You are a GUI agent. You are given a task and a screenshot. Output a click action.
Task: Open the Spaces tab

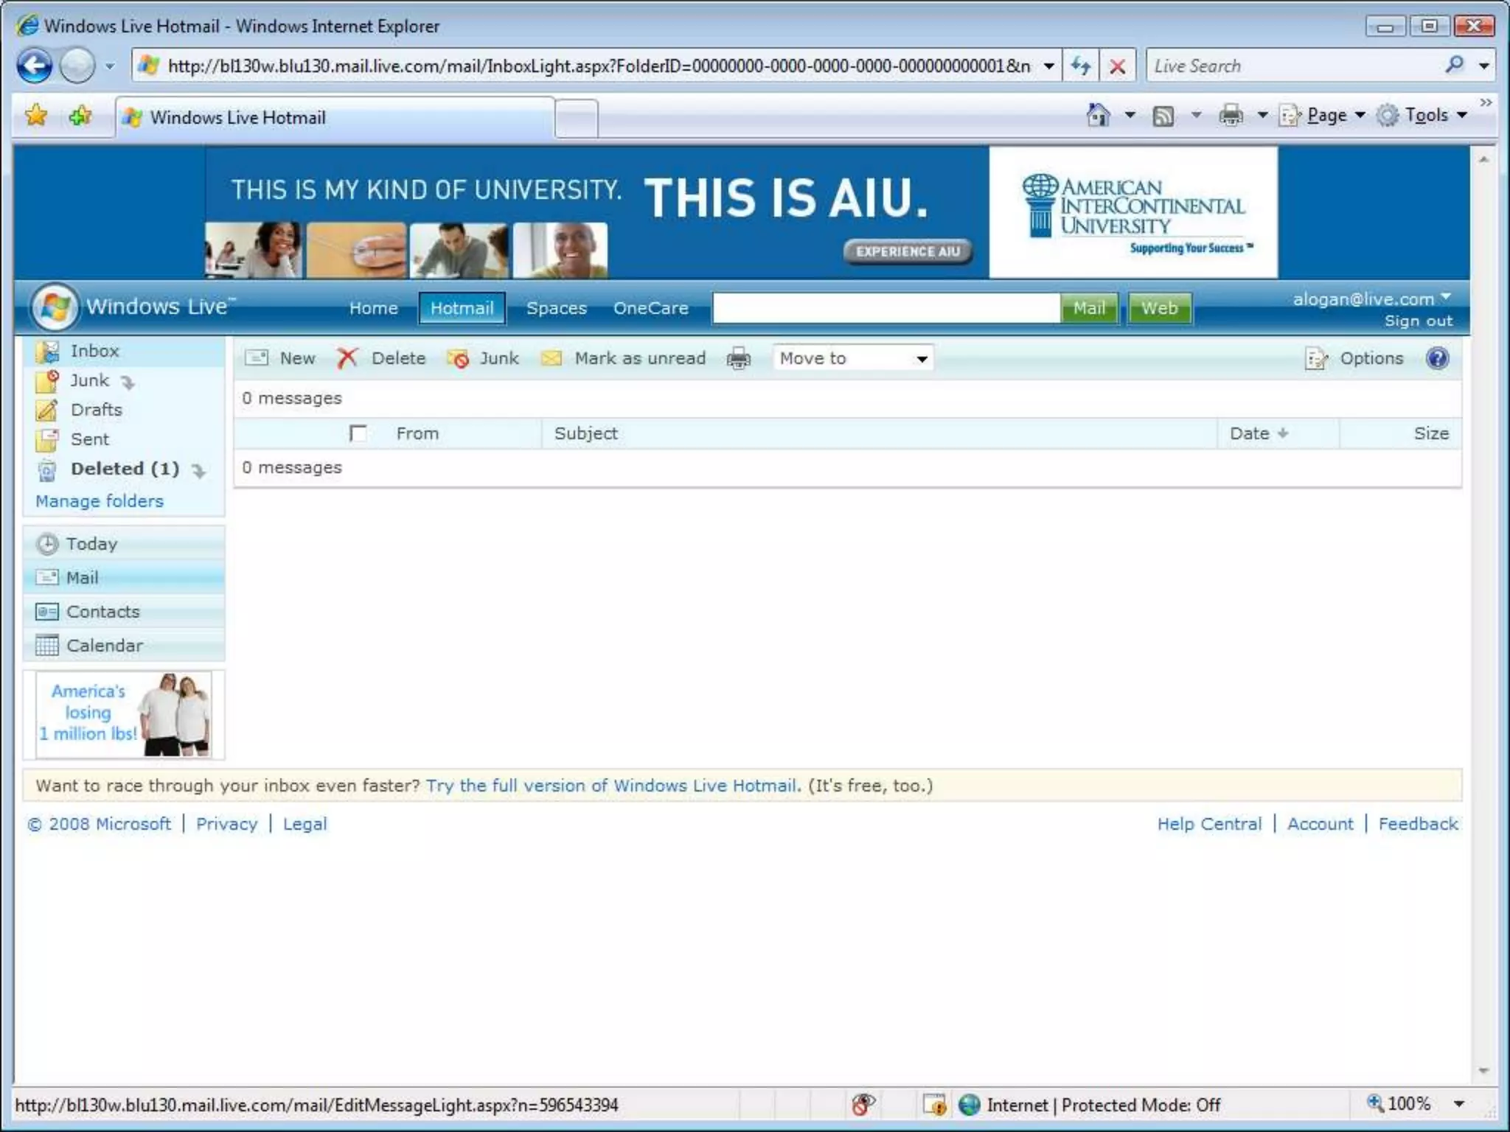click(557, 308)
